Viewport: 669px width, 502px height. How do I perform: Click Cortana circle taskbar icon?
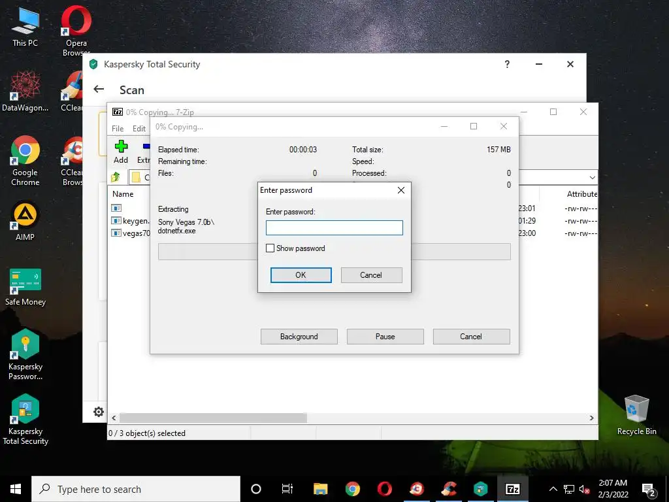[256, 489]
